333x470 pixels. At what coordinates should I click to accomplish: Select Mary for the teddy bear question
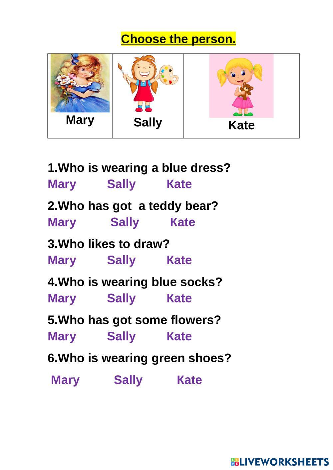(x=62, y=222)
